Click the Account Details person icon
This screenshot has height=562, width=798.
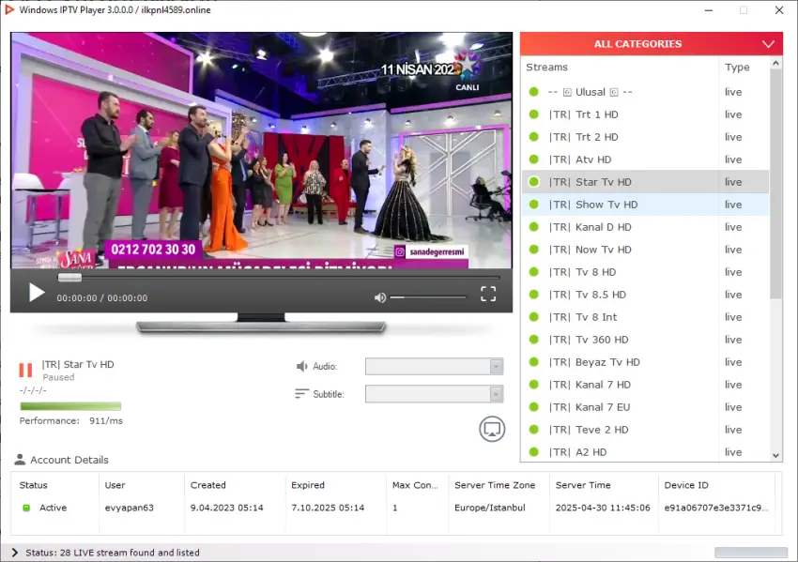click(20, 459)
